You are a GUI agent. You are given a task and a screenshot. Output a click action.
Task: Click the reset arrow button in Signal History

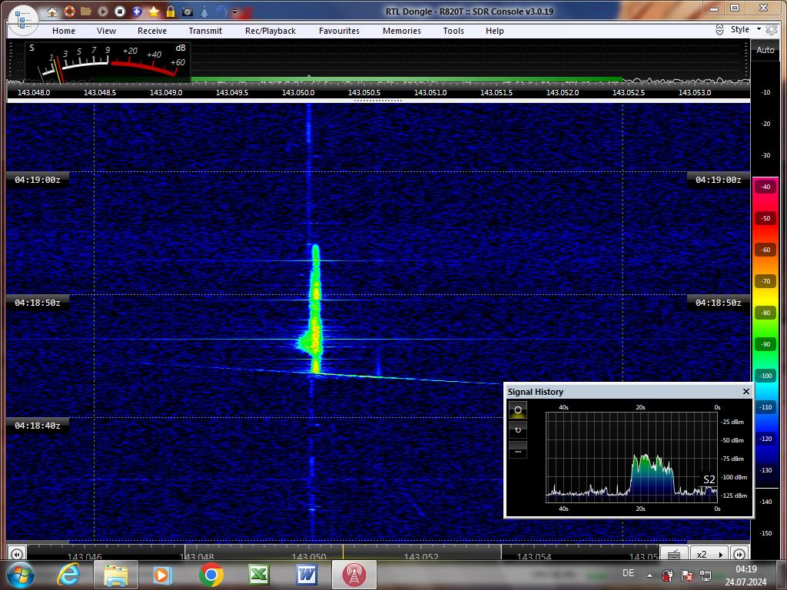pyautogui.click(x=518, y=429)
